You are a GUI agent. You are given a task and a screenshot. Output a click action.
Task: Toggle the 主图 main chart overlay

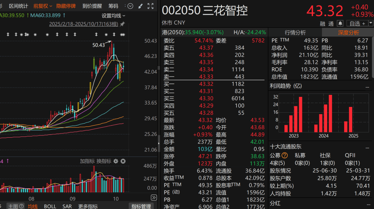point(13,206)
